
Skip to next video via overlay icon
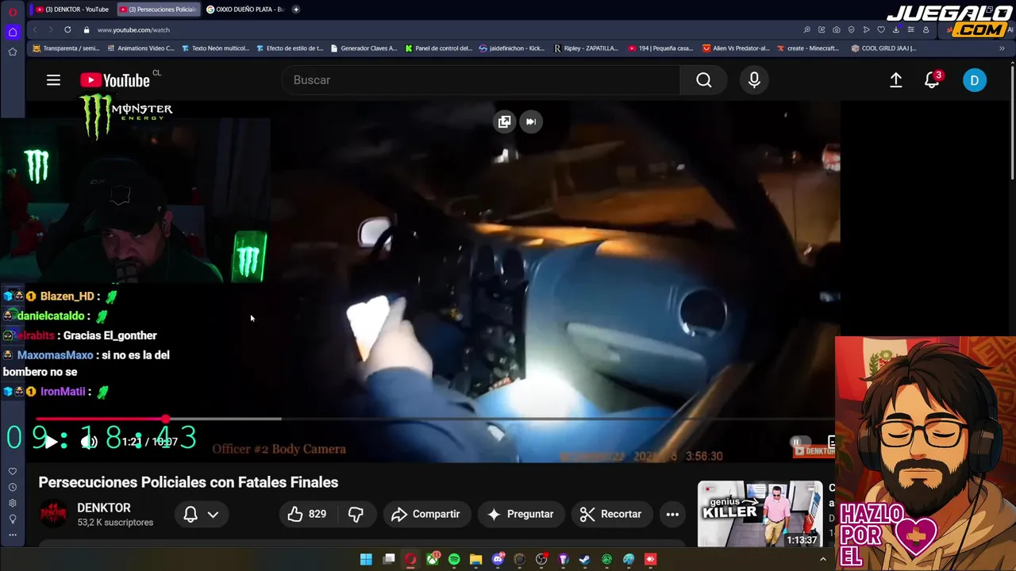click(x=531, y=121)
